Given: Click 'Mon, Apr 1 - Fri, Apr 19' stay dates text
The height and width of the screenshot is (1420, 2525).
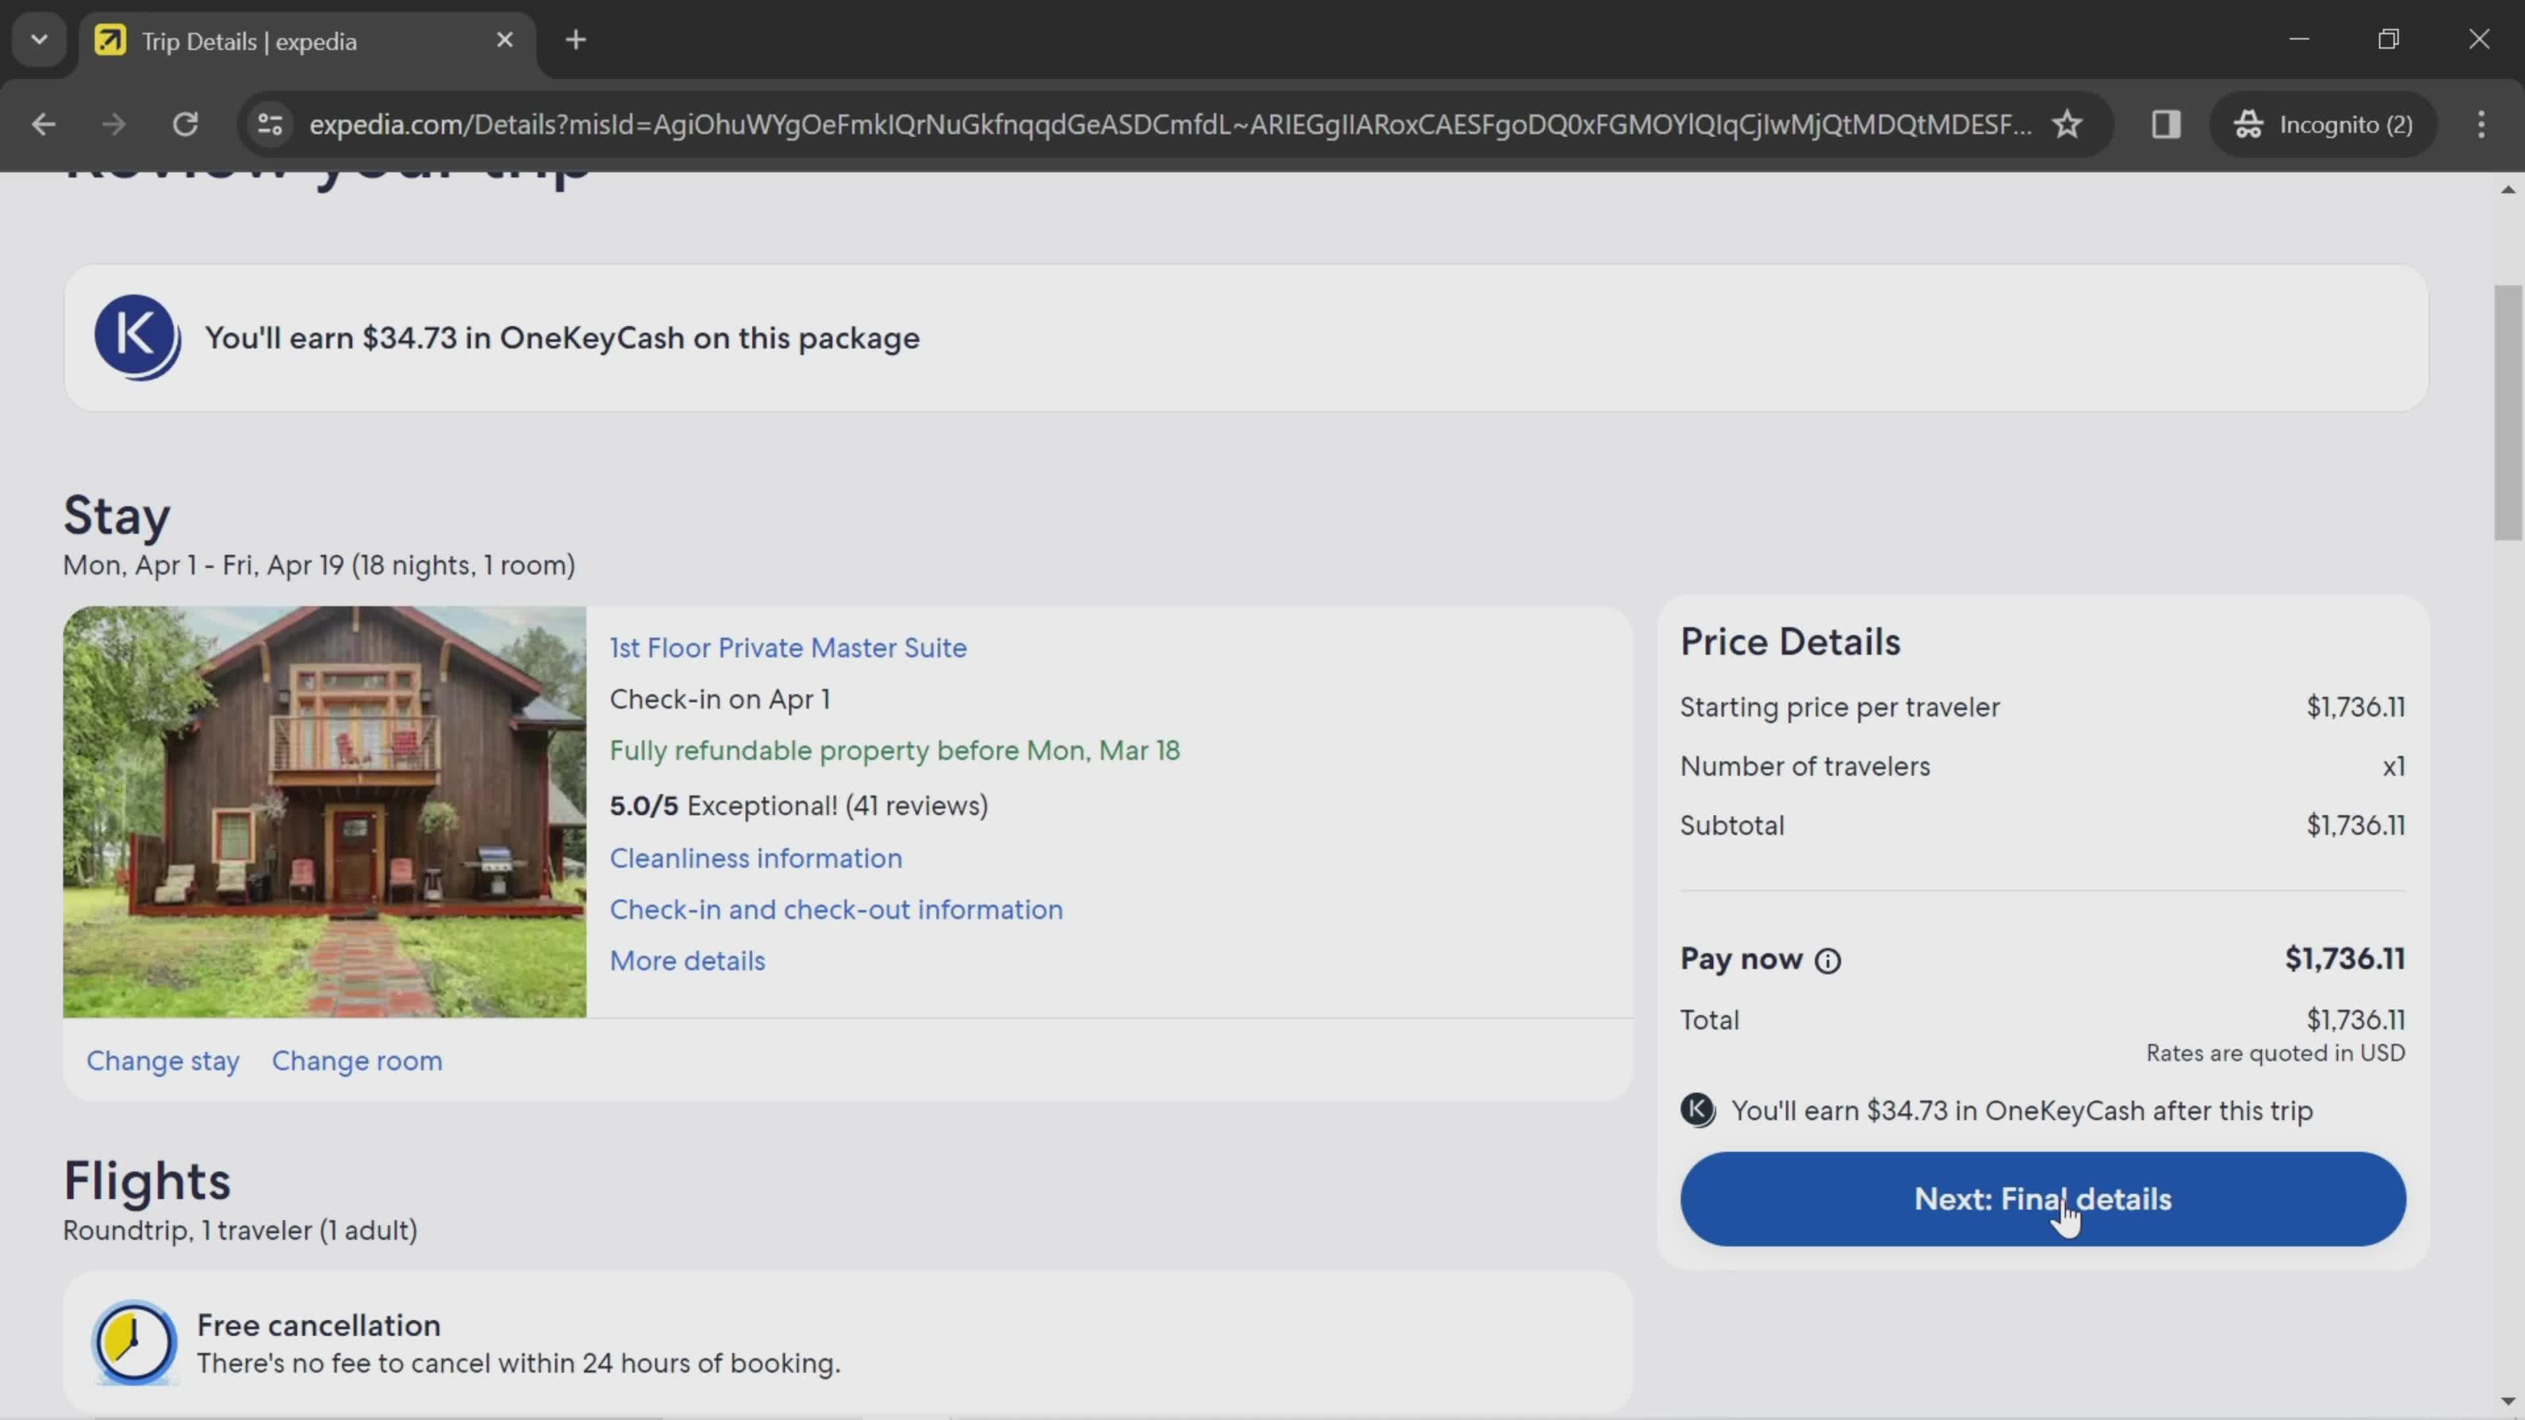Looking at the screenshot, I should [203, 565].
